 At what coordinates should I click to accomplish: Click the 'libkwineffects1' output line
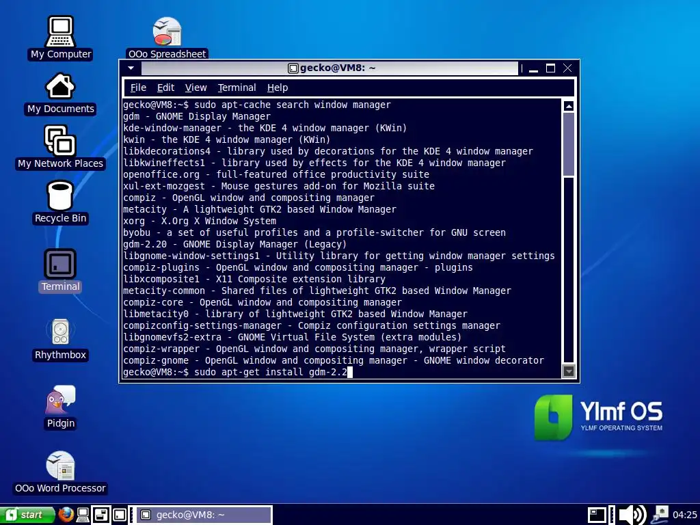tap(314, 163)
